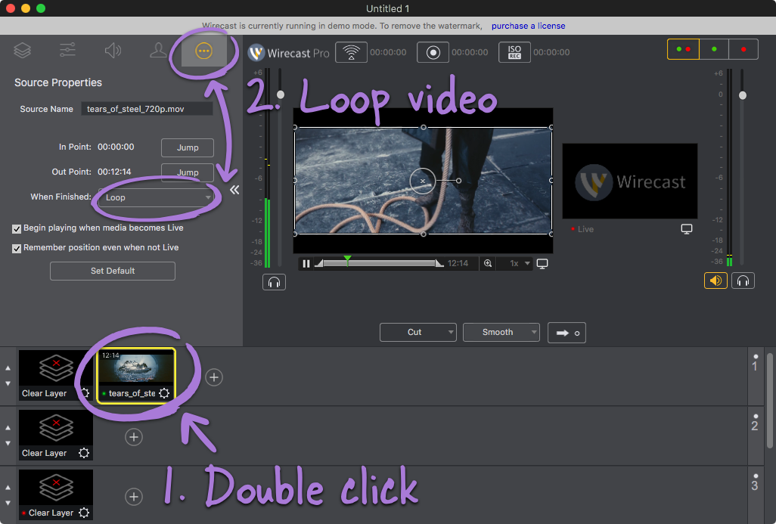
Task: Add a shot to layer 3
Action: pos(134,497)
